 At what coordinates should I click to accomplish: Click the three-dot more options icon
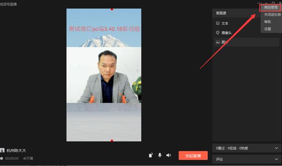coord(259,3)
